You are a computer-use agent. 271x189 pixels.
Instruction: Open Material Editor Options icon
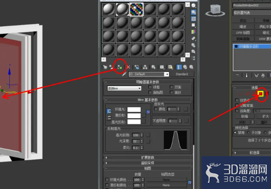pyautogui.click(x=193, y=45)
